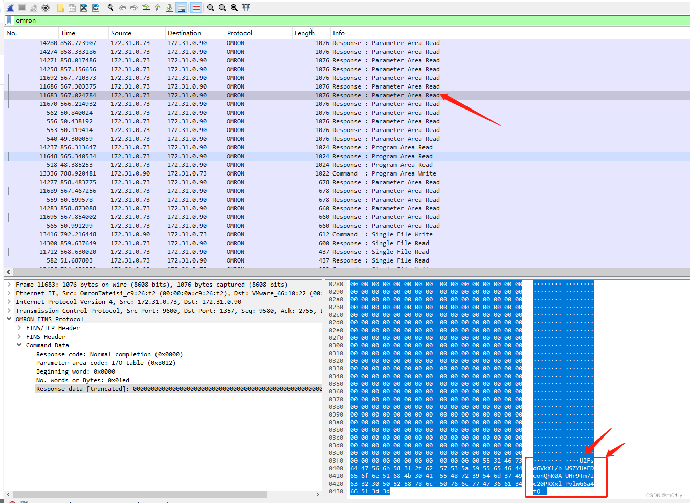Expand the FINS Header node
This screenshot has width=690, height=503.
tap(19, 337)
